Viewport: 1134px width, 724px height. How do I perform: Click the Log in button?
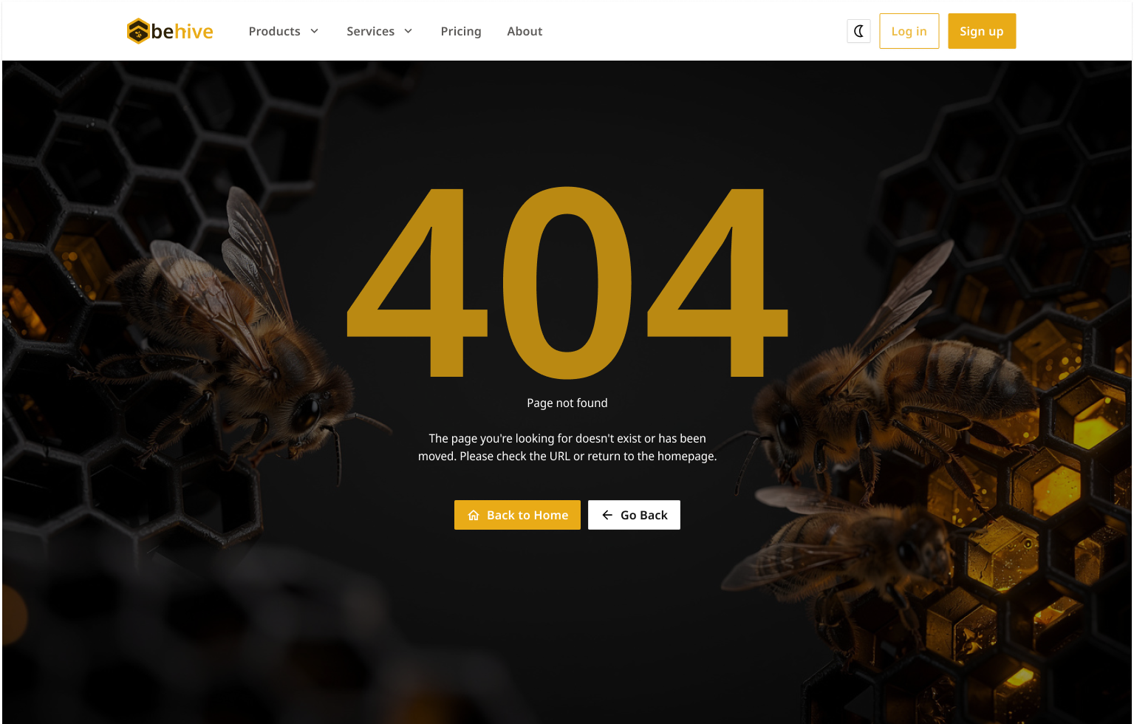(909, 31)
